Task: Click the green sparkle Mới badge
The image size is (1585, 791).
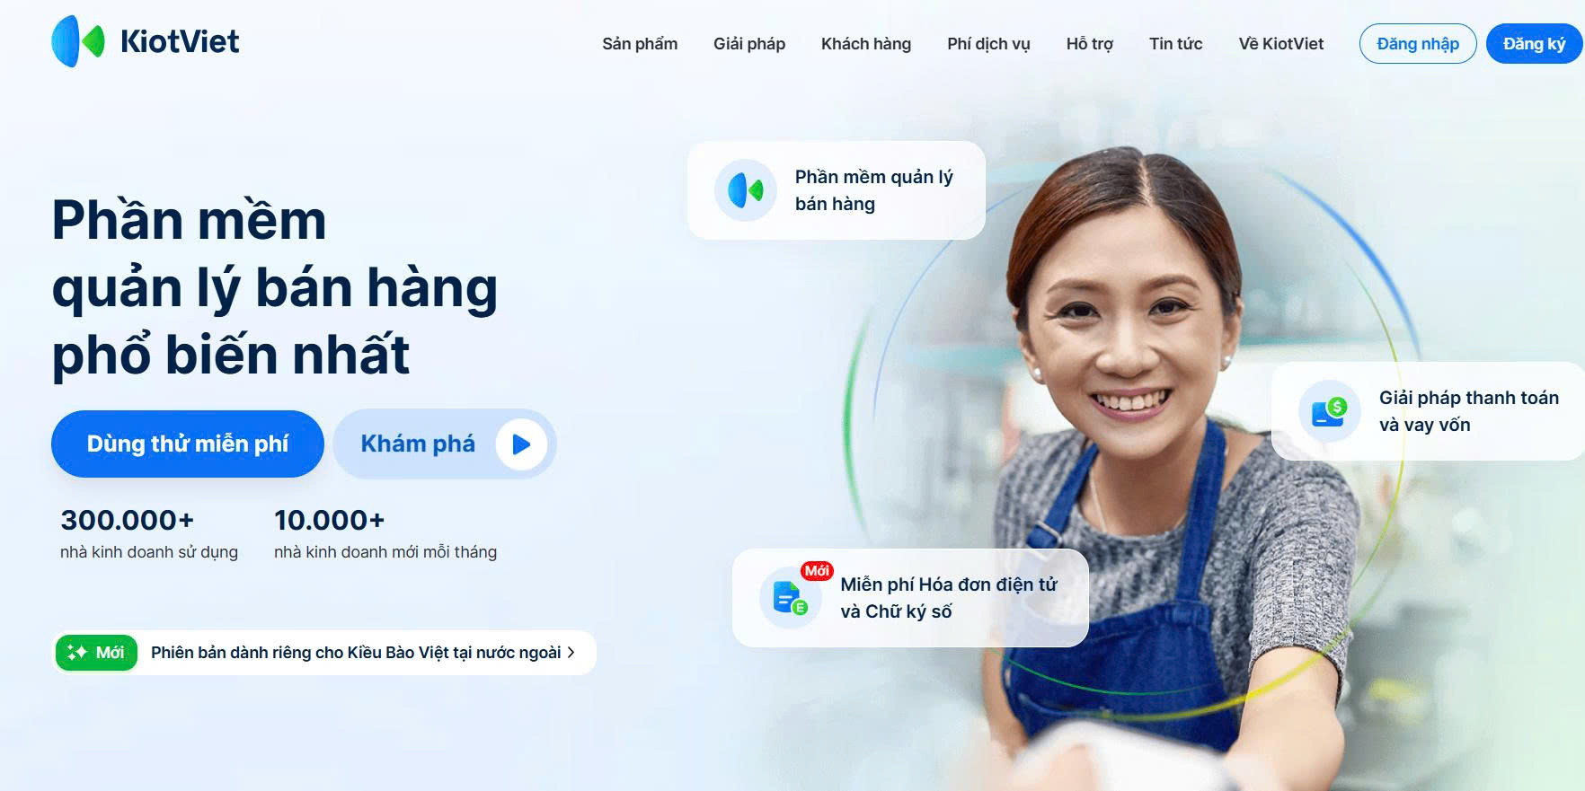Action: 96,653
